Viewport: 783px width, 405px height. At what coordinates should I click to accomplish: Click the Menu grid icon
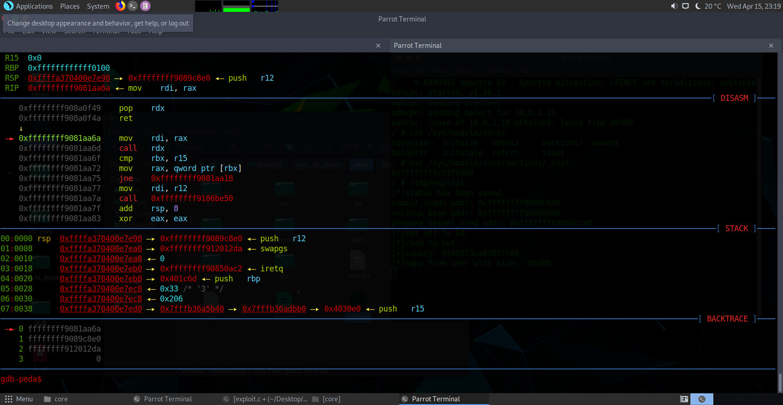(9, 399)
